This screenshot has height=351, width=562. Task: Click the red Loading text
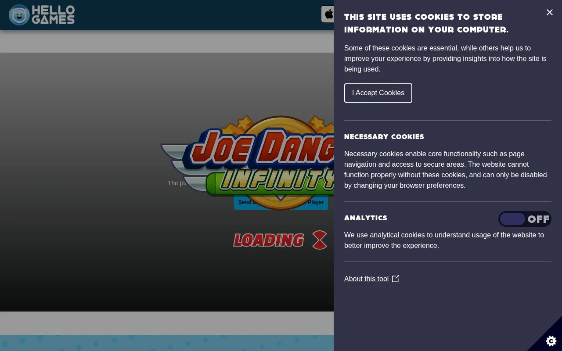269,240
